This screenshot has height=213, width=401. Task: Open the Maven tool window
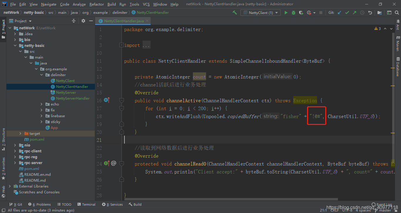398,43
